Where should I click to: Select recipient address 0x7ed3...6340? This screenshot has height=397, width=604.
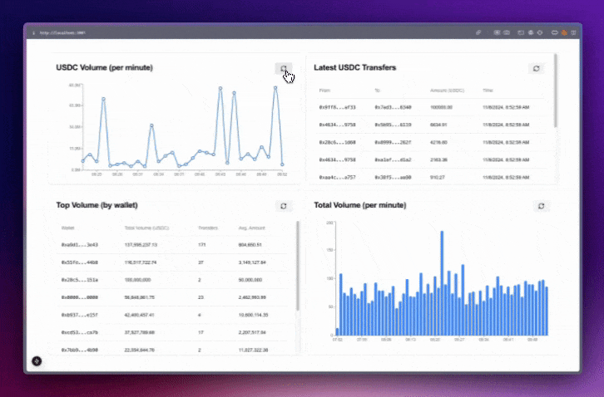pos(393,107)
